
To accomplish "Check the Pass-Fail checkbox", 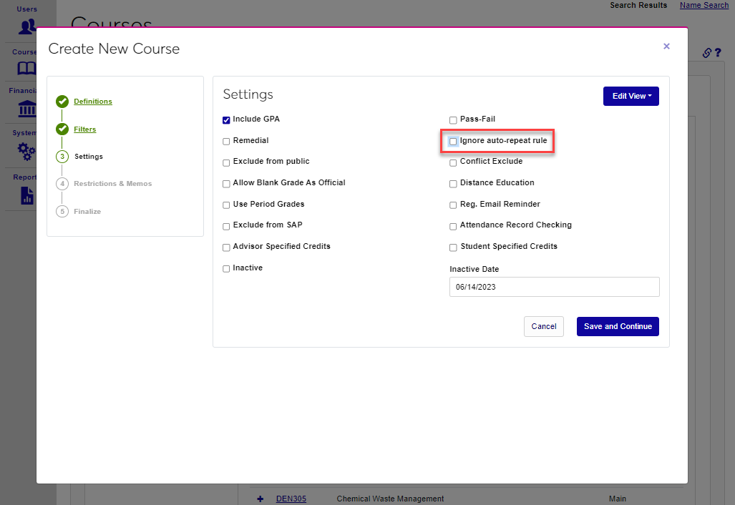I will [x=453, y=120].
